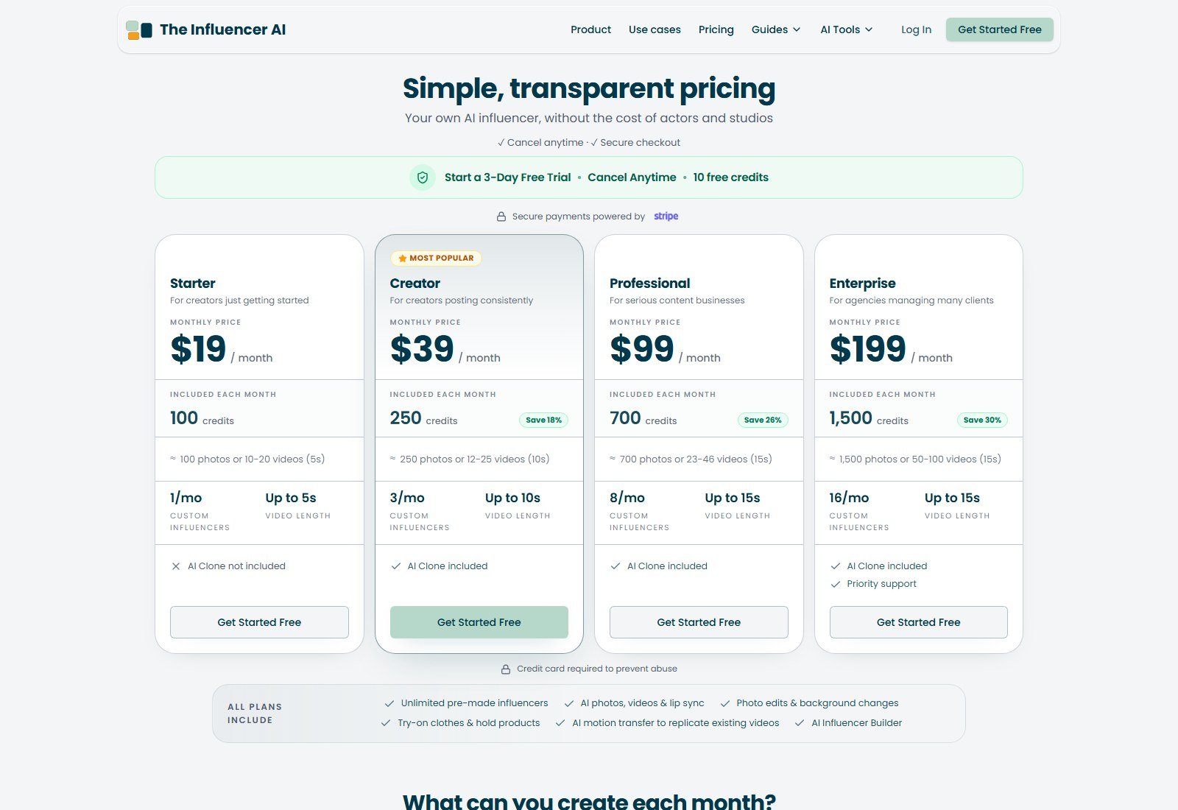Click the lock icon by Credit card required
The height and width of the screenshot is (810, 1178).
coord(506,669)
